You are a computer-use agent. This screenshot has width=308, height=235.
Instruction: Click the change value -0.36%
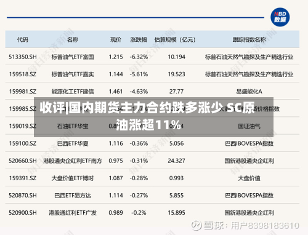[x=139, y=143]
